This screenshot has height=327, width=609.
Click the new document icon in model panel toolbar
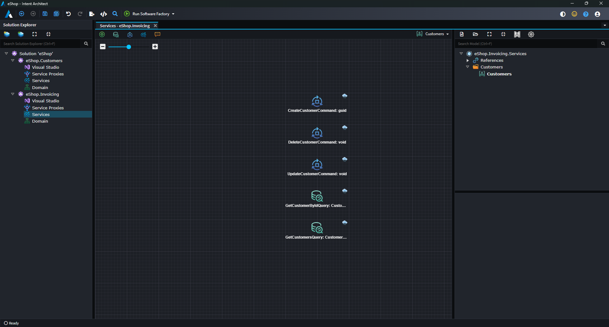(x=462, y=34)
